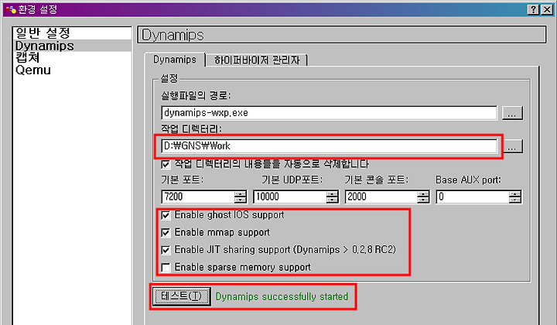The width and height of the screenshot is (557, 325).
Task: Click the 실행파일의 경로 label
Action: 196,95
